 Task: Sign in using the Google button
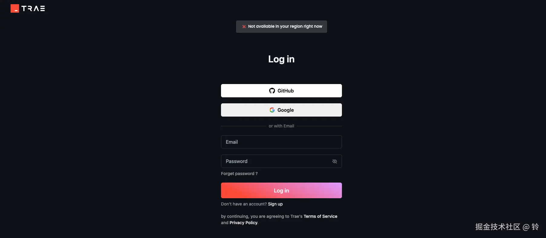[x=281, y=110]
